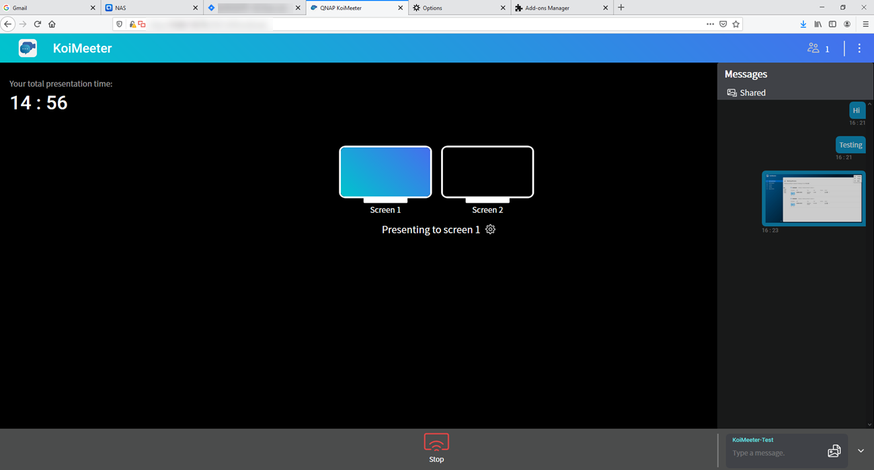Open Firefox page actions ellipsis menu
The height and width of the screenshot is (470, 874).
(x=710, y=24)
